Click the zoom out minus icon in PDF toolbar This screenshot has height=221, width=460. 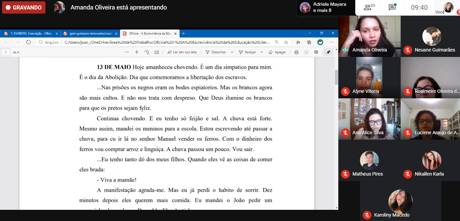pos(127,52)
